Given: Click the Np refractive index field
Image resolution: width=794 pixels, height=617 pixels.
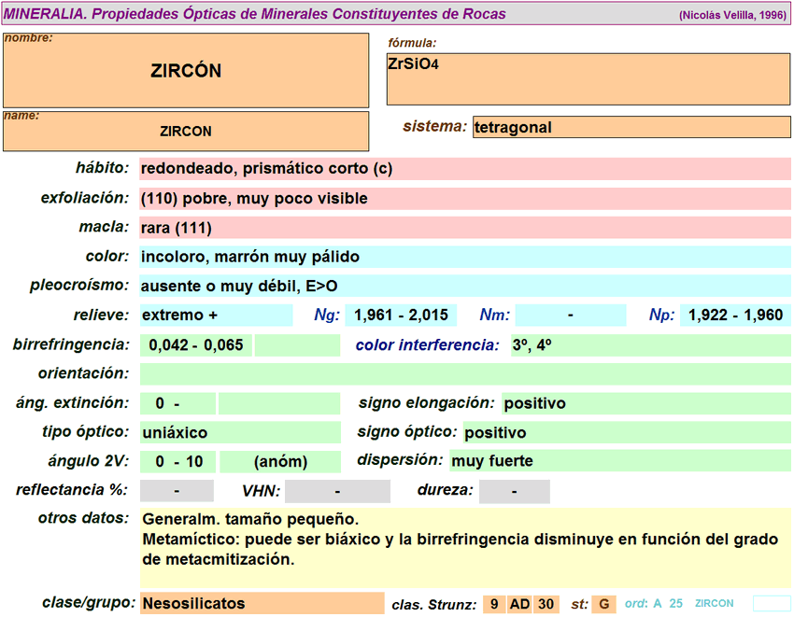Looking at the screenshot, I should 735,316.
